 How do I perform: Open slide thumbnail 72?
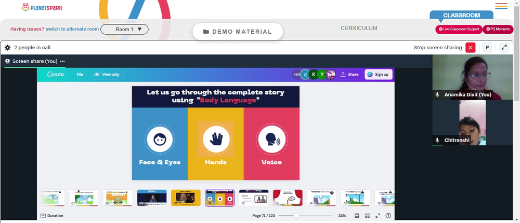(254, 198)
